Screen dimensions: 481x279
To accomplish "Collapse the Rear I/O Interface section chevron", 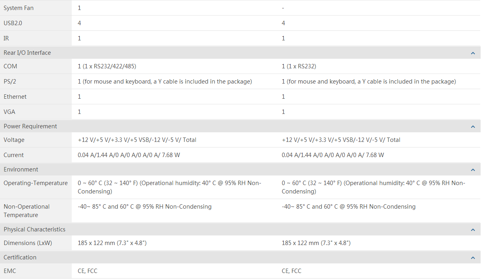I will (473, 53).
